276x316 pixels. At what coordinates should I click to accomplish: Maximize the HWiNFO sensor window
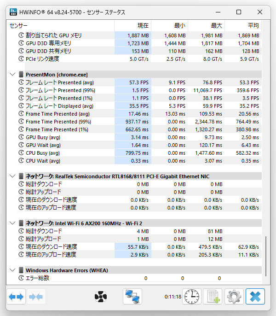tap(239, 12)
